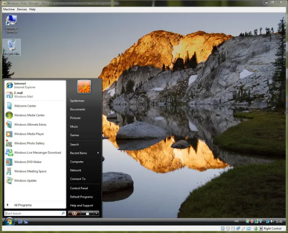Image resolution: width=288 pixels, height=233 pixels.
Task: Click the lock computer button
Action: coord(87,213)
